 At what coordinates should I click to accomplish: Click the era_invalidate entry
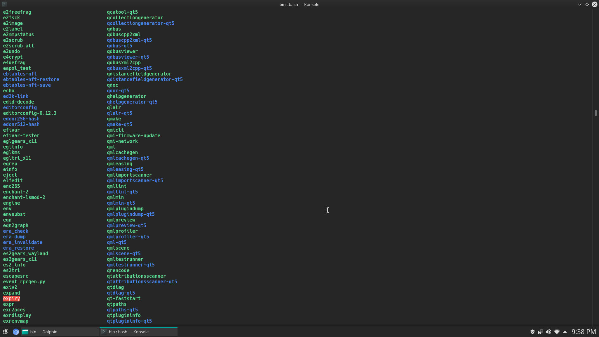pos(23,242)
